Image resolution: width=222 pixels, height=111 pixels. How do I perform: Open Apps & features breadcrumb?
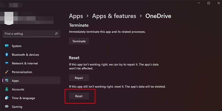(114, 16)
